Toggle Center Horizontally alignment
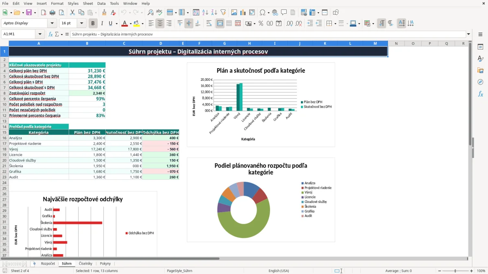 pyautogui.click(x=160, y=23)
